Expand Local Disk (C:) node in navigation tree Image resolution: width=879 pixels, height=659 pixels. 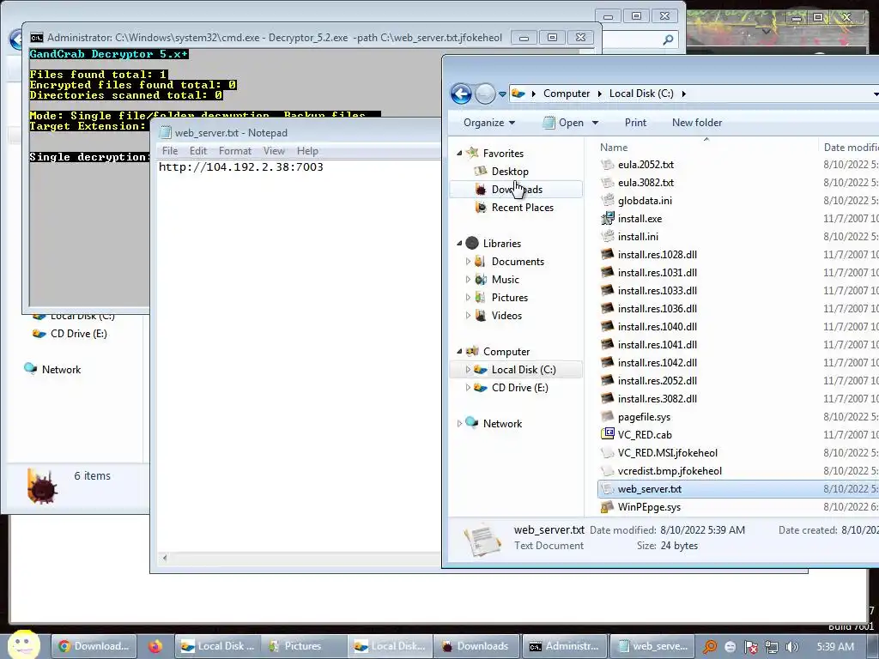click(468, 370)
